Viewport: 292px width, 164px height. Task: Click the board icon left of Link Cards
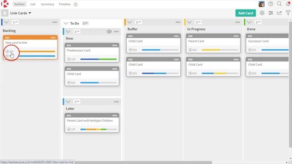(x=5, y=13)
